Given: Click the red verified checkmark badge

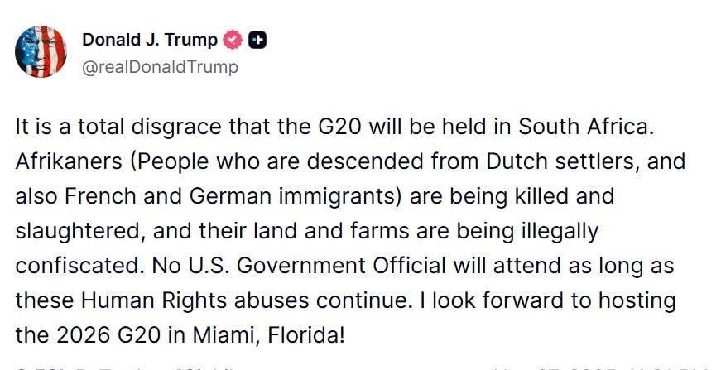Looking at the screenshot, I should click(x=233, y=41).
